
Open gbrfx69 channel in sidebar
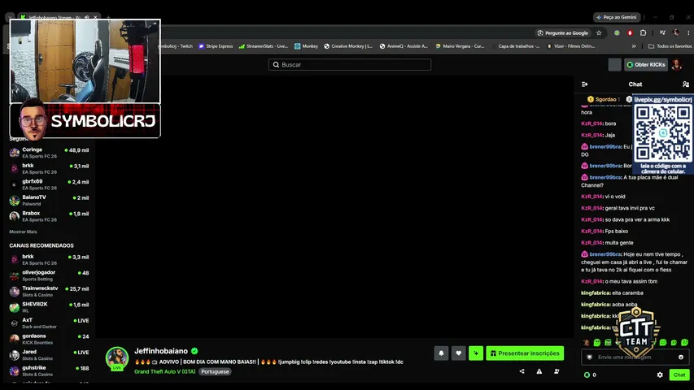(49, 184)
